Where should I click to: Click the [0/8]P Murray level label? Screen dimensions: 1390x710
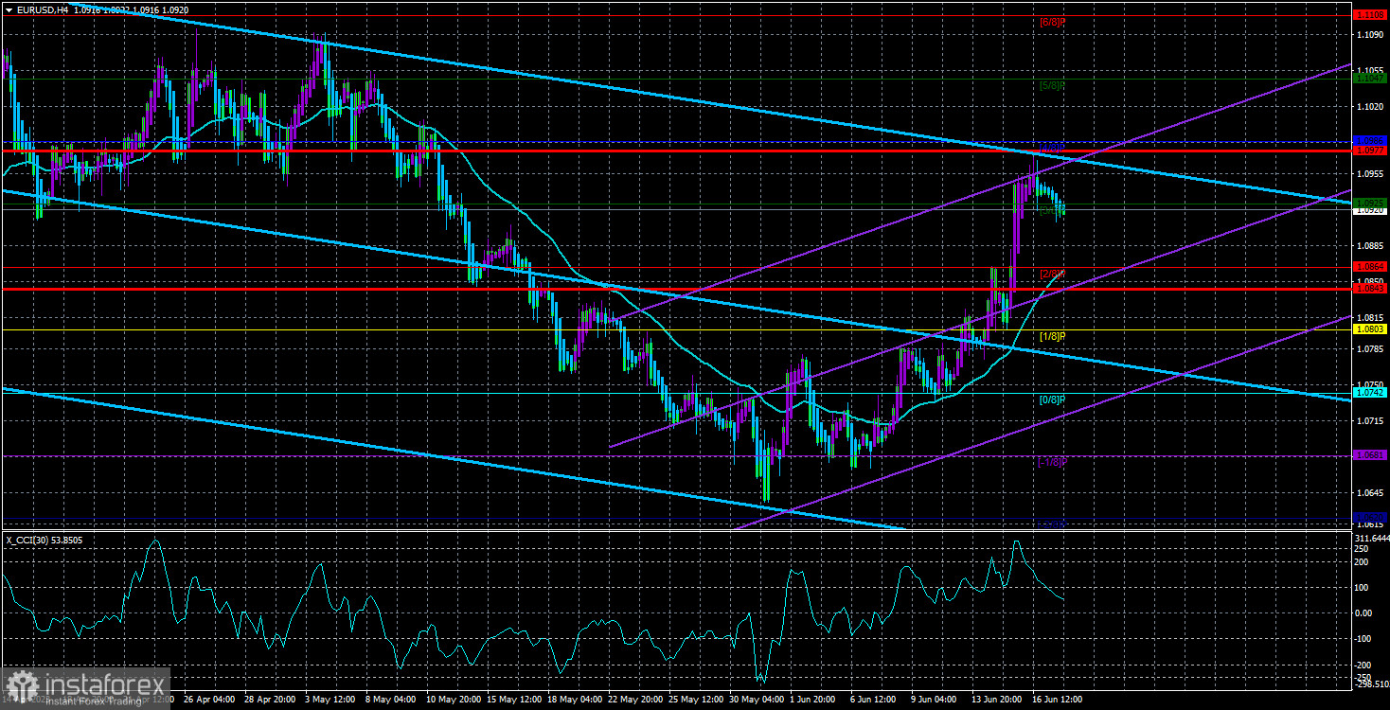point(1053,399)
